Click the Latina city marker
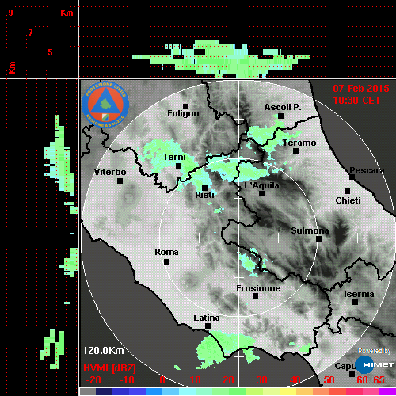Image resolution: width=396 pixels, height=396 pixels. (208, 326)
